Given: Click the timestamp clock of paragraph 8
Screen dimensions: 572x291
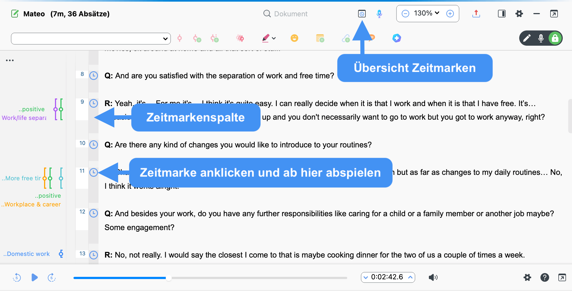Looking at the screenshot, I should 94,76.
